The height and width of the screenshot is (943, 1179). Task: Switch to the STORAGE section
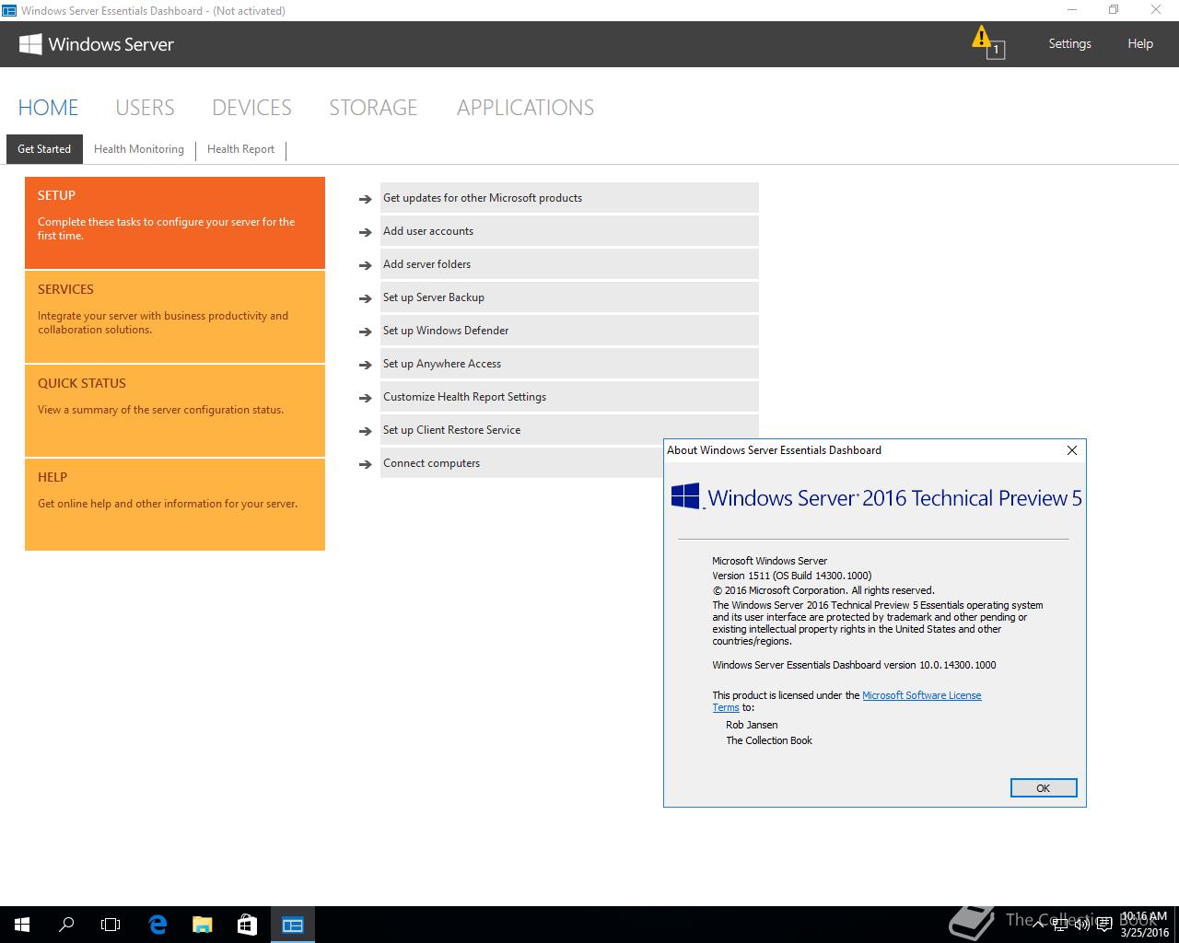click(373, 108)
